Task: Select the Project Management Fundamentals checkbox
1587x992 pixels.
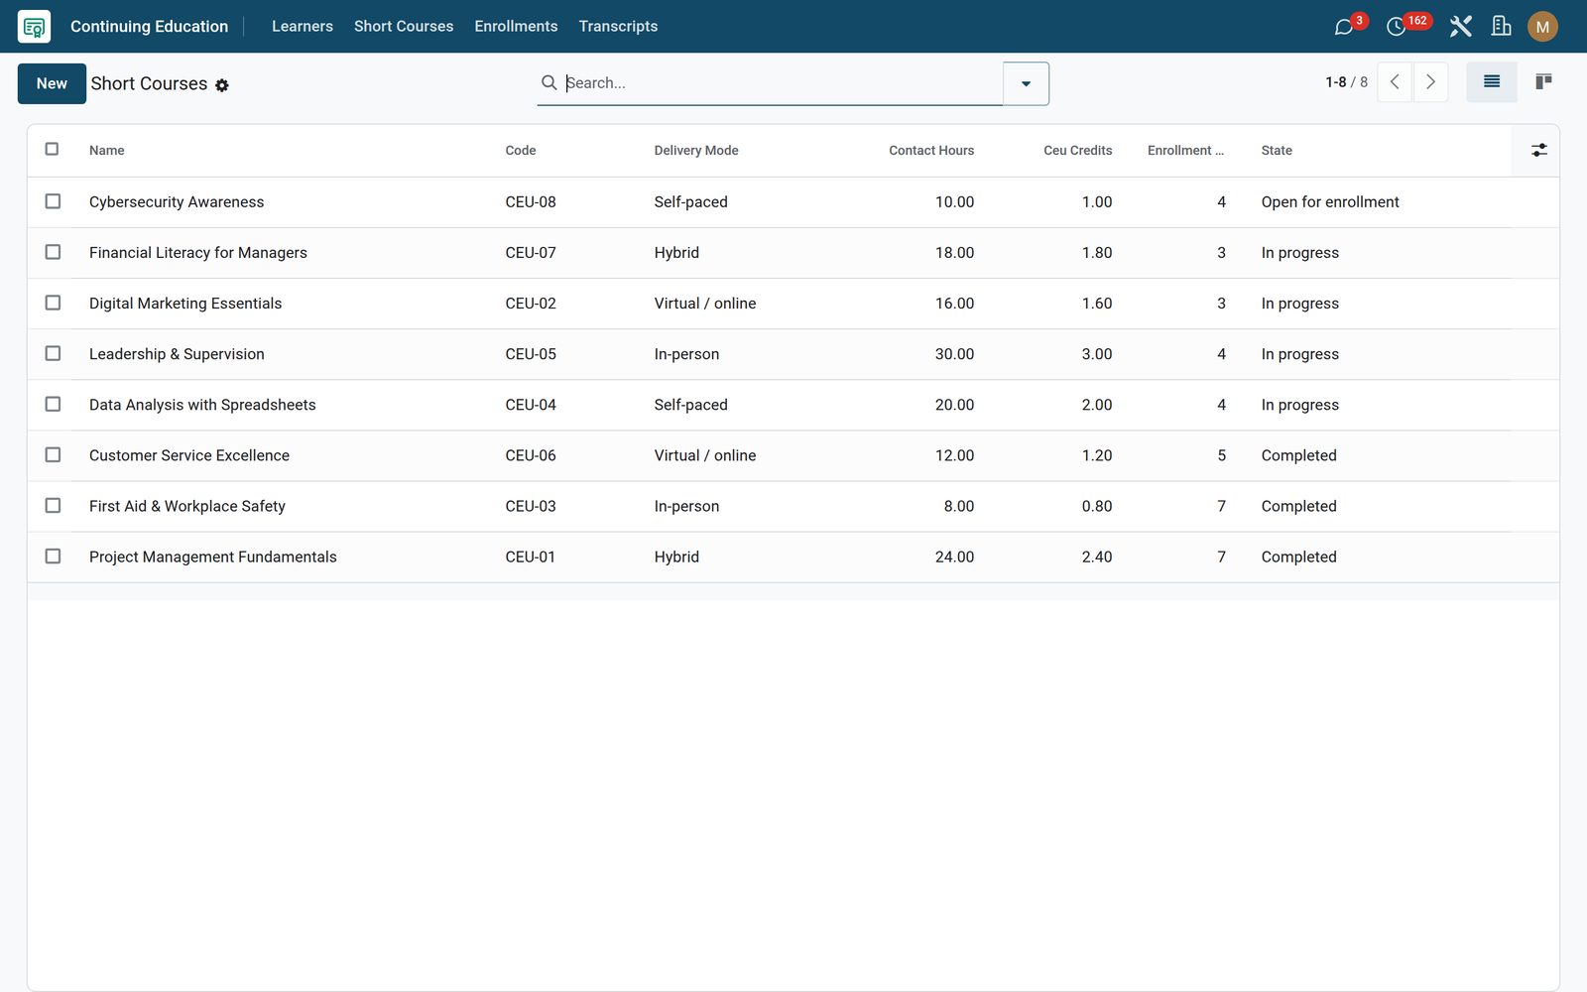Action: click(53, 557)
